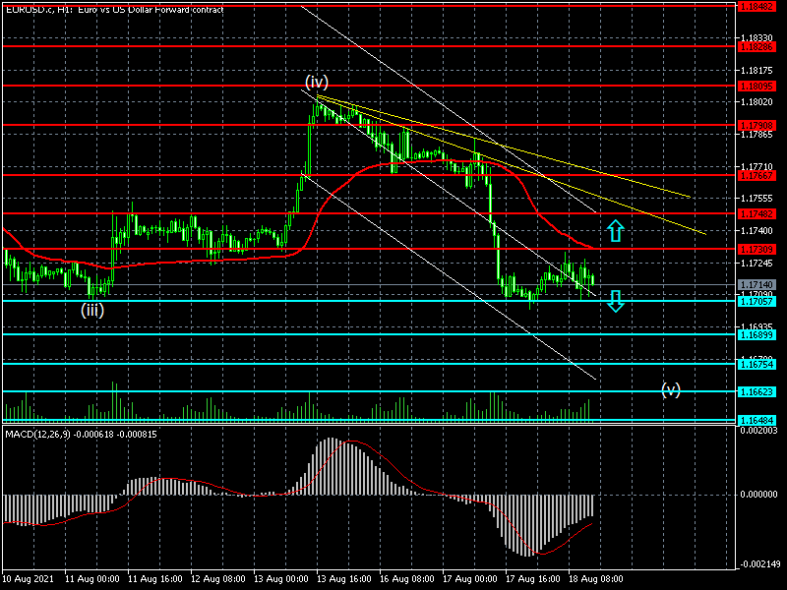The height and width of the screenshot is (590, 787).
Task: Click the 13 Aug 00:00 time label
Action: click(281, 579)
